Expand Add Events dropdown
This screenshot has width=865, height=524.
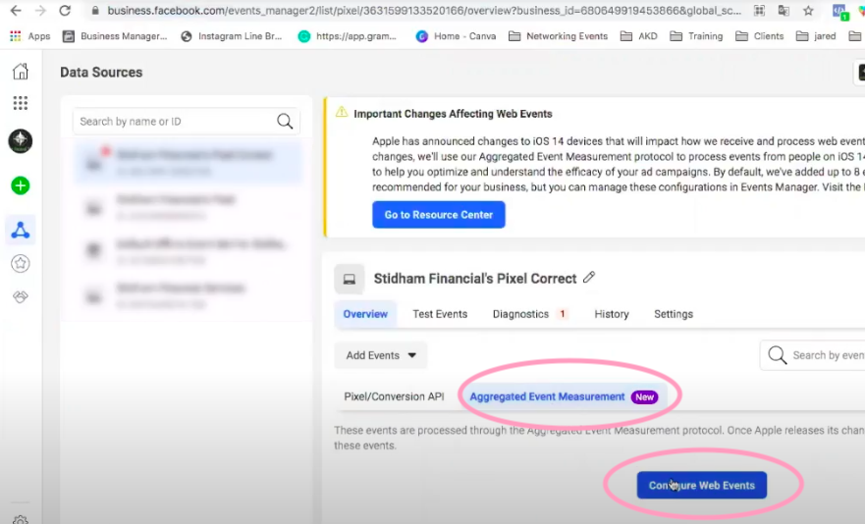(381, 355)
